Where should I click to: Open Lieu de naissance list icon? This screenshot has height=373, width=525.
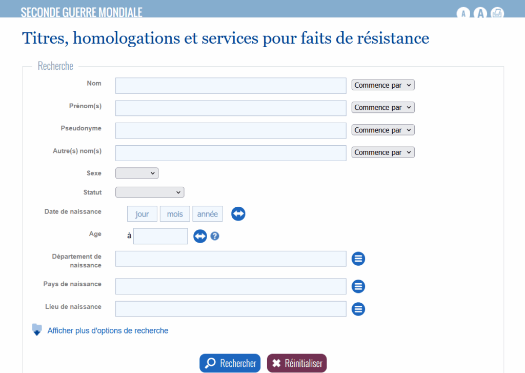[x=358, y=309]
